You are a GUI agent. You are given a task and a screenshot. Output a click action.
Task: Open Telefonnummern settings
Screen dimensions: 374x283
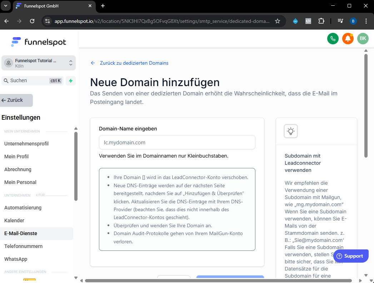23,246
